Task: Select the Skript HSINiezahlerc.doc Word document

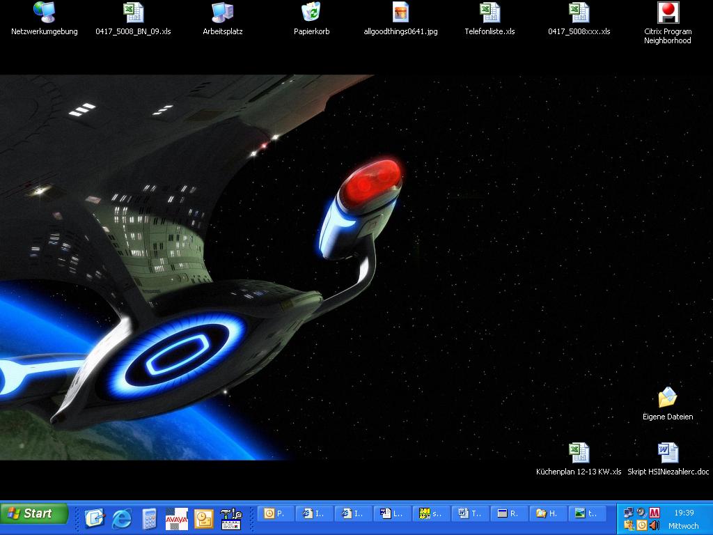Action: pyautogui.click(x=668, y=453)
